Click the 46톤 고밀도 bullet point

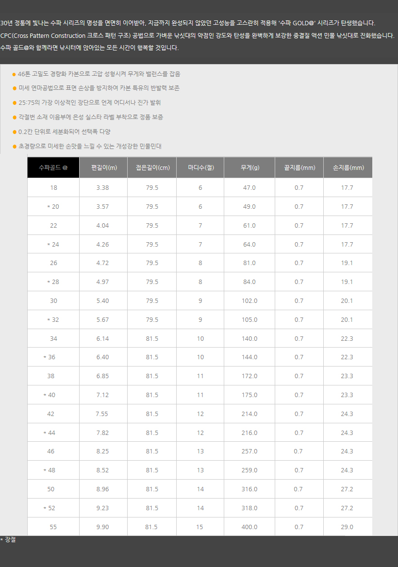(97, 74)
